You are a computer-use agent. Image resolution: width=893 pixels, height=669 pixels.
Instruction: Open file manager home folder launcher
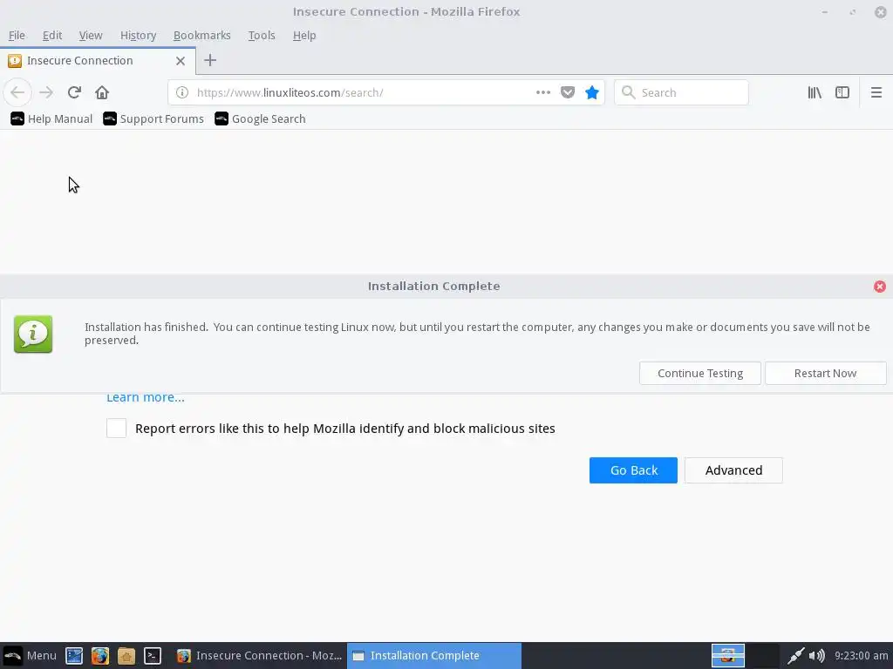(126, 656)
